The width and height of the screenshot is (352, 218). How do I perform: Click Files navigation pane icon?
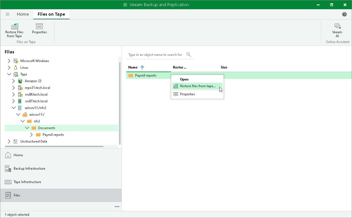(8, 195)
